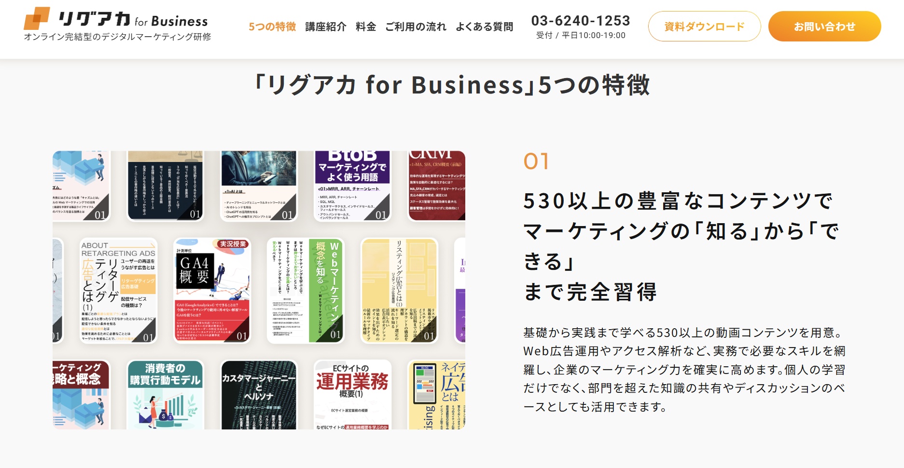
Task: Click the phone number 03-6240-1253
Action: coord(581,21)
